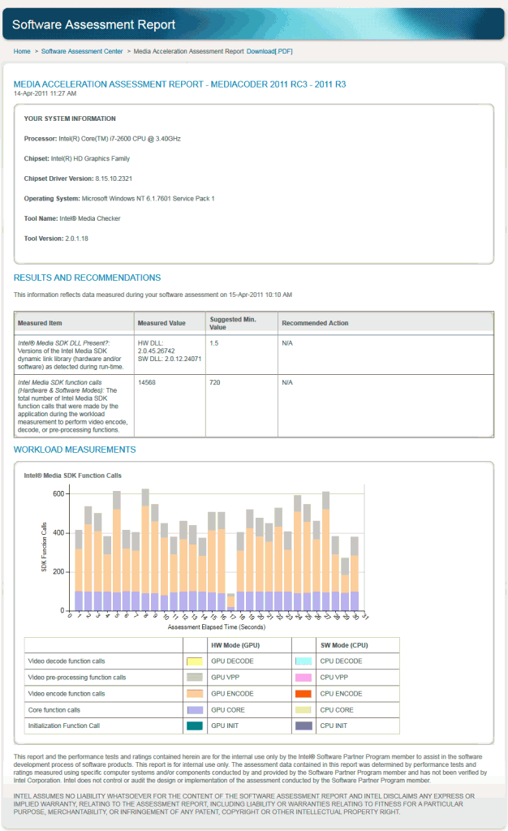508x831 pixels.
Task: Click the measured value 14568
Action: point(147,383)
